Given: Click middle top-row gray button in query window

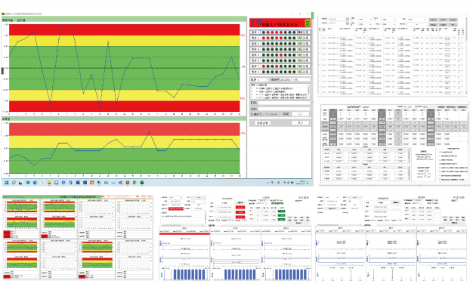Looking at the screenshot, I should 443,20.
